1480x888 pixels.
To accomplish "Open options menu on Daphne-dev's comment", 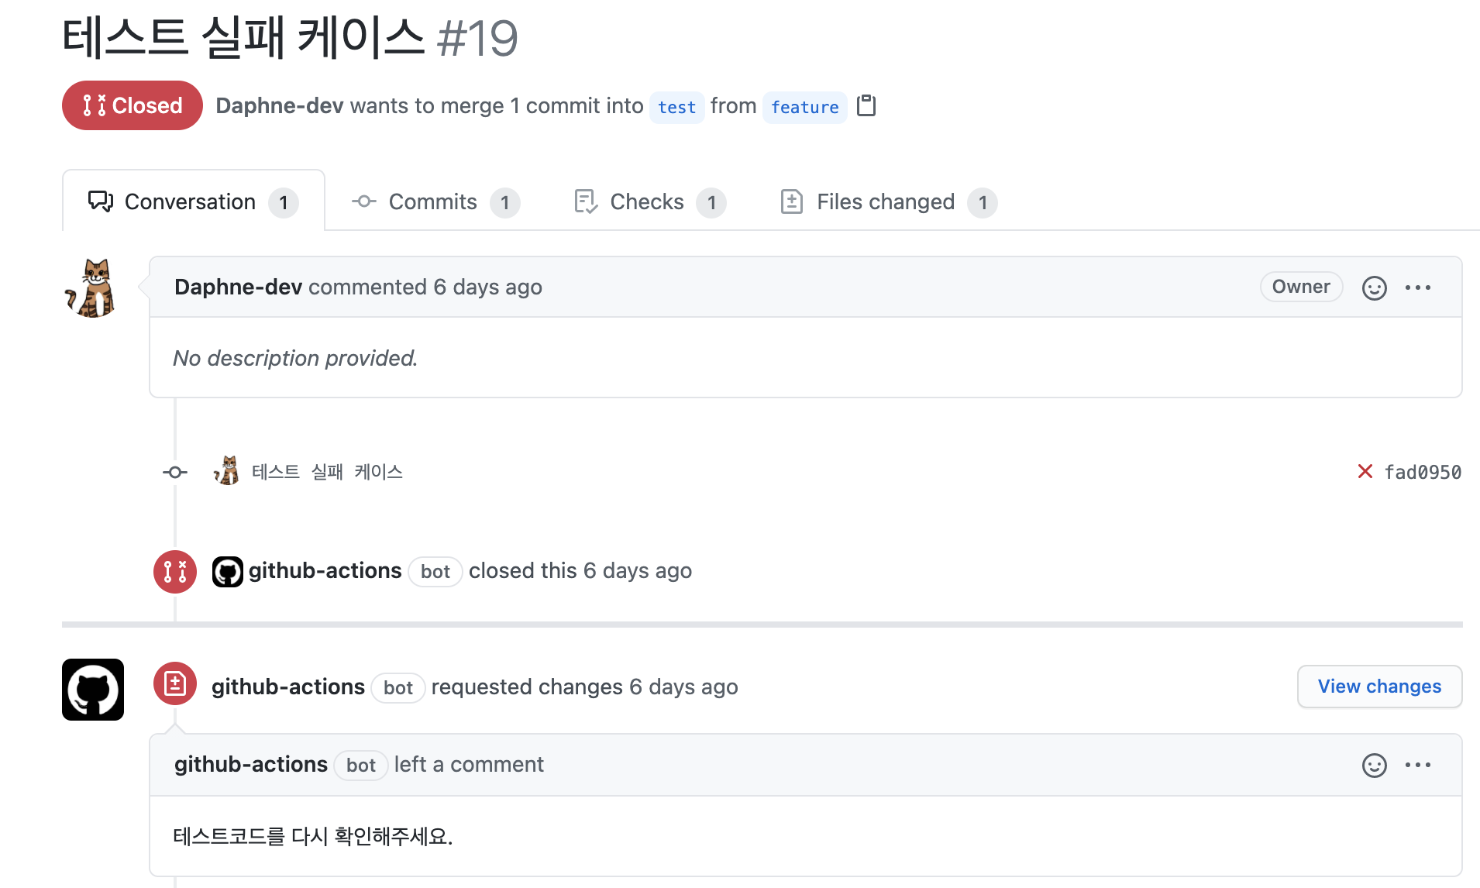I will click(1417, 287).
